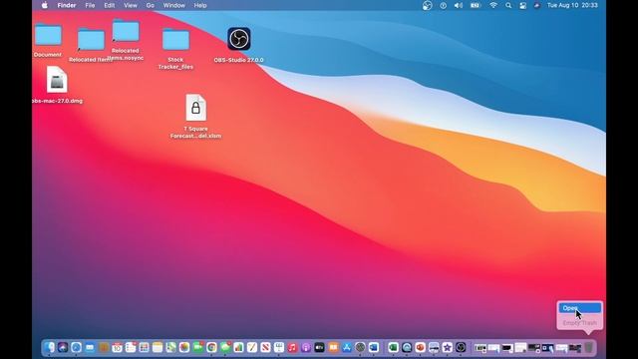Open the Apple menu

(x=45, y=5)
